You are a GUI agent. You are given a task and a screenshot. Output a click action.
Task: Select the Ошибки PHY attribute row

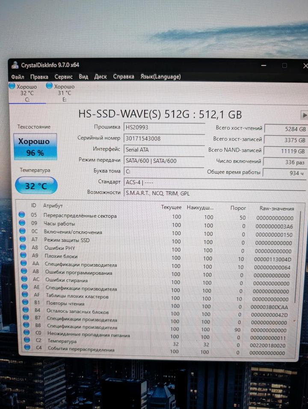point(159,249)
